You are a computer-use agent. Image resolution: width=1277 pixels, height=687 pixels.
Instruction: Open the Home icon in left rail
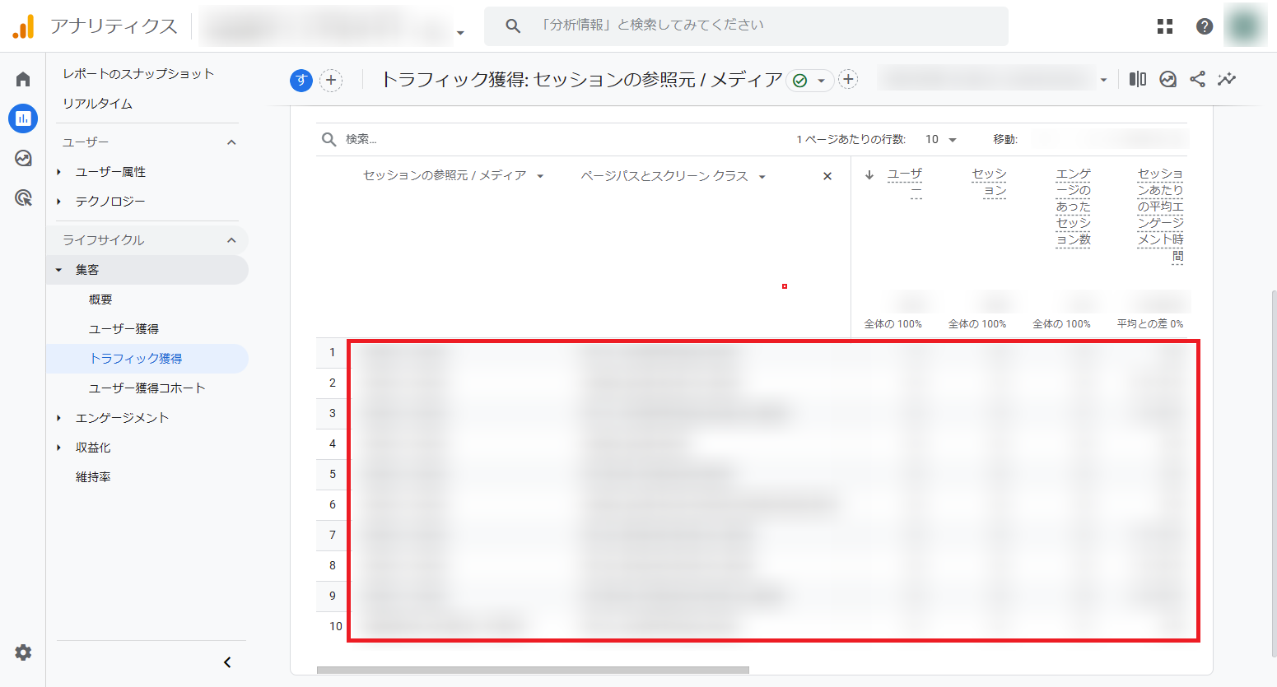coord(23,79)
